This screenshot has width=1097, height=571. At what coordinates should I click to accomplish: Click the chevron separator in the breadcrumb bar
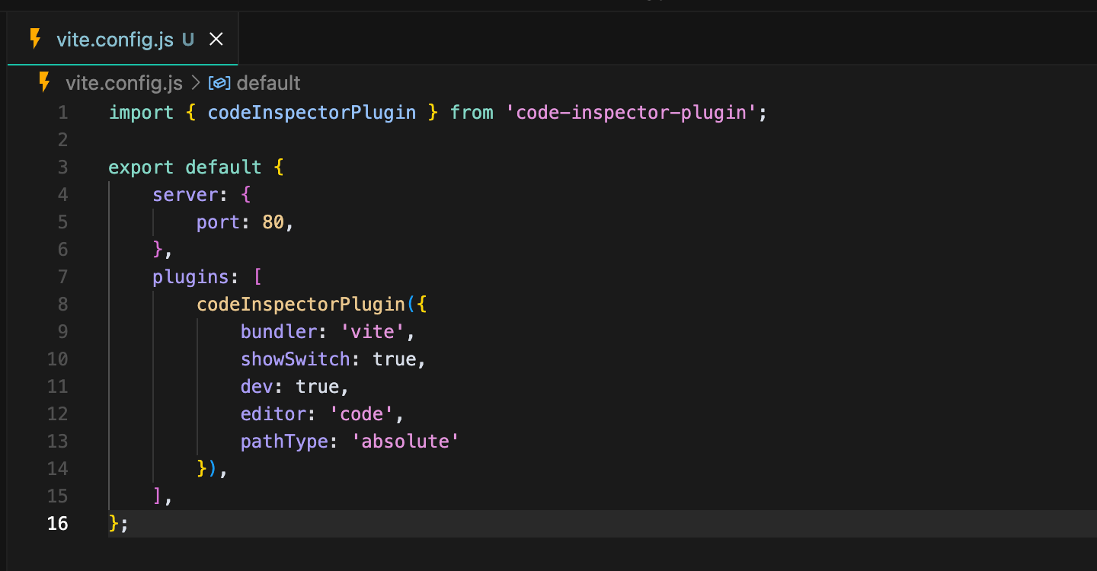tap(194, 82)
